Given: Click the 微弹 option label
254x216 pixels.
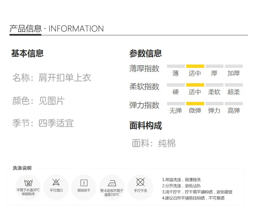Looking at the screenshot, I should (195, 111).
